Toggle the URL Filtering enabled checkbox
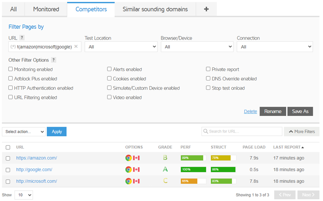Screen dimensions: 323x201 click(x=11, y=97)
